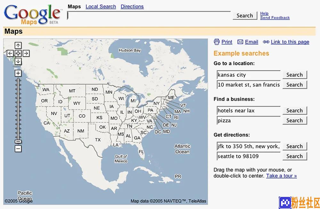Image resolution: width=320 pixels, height=209 pixels.
Task: Click the center map reset icon
Action: click(x=18, y=53)
